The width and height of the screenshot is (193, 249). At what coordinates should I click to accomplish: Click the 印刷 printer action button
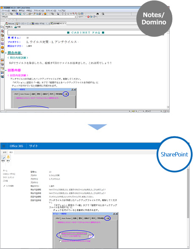17,27
